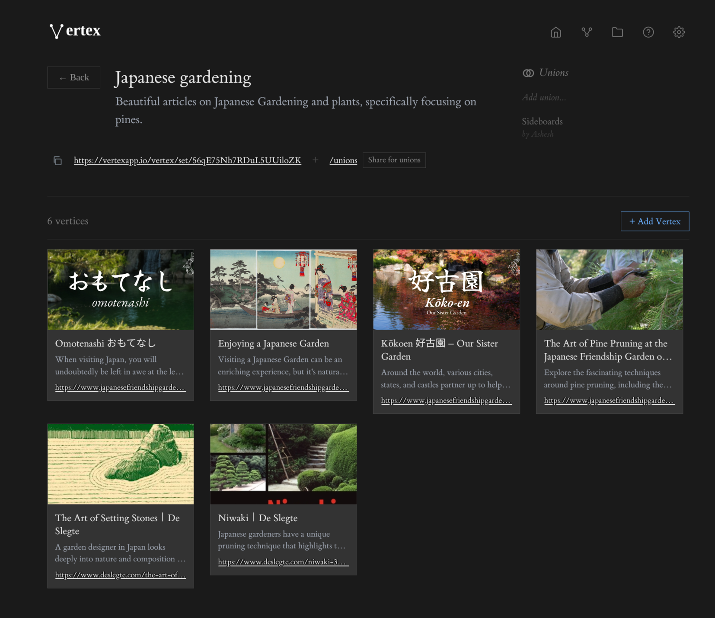
Task: Open Kōkoen Our Sister Garden title
Action: click(440, 350)
